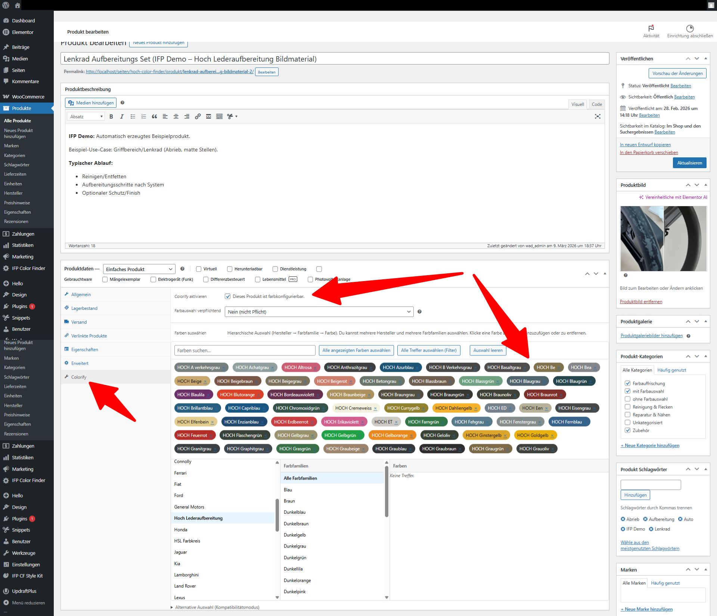The width and height of the screenshot is (717, 616).
Task: Insert a blockquote with the quote icon
Action: click(x=154, y=117)
